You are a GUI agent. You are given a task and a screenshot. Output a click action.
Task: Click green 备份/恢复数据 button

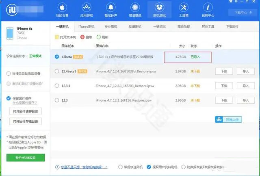coord(26,158)
